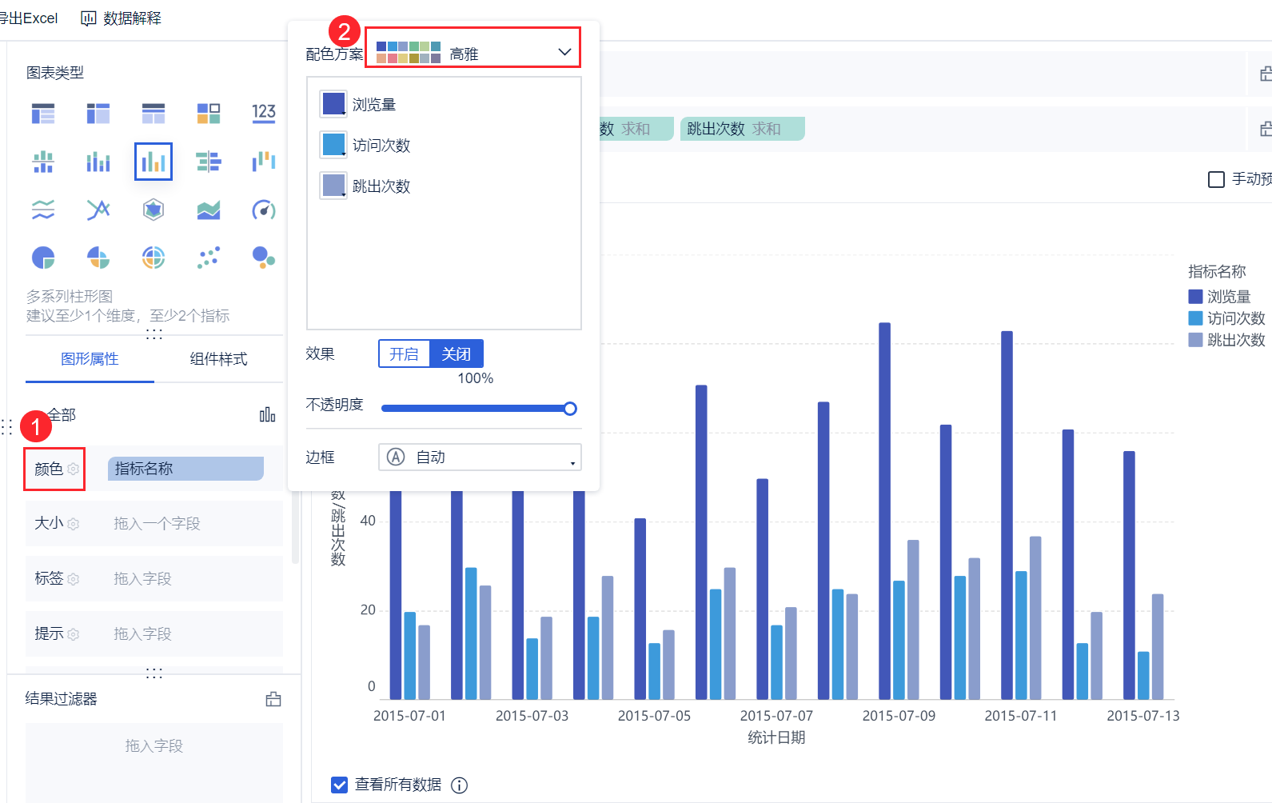Image resolution: width=1272 pixels, height=803 pixels.
Task: Click the 2015-07-05 x-axis date label
Action: [654, 716]
